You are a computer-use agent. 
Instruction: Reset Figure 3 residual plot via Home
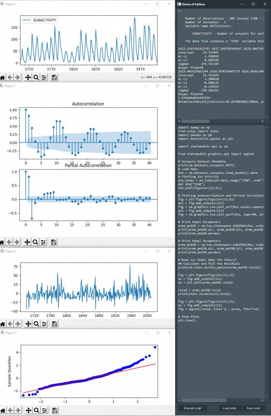click(x=3, y=324)
